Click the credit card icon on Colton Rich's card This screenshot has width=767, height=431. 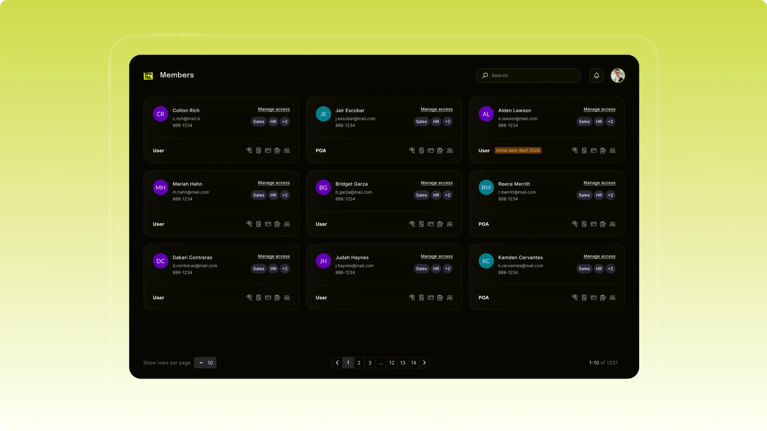click(x=268, y=150)
